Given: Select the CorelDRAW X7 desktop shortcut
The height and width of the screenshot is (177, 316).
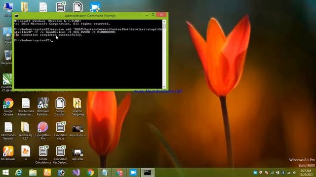Looking at the screenshot, I should click(7, 83).
